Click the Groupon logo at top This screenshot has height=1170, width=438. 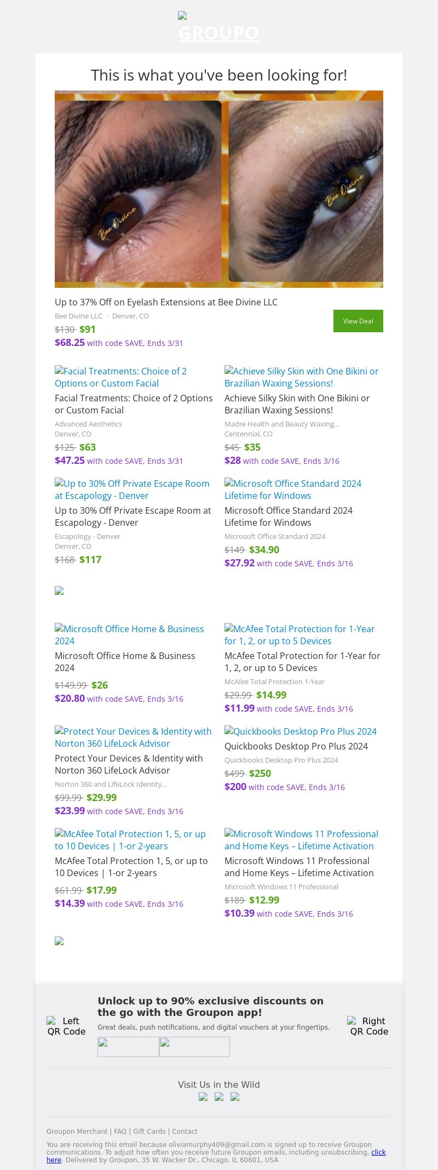219,27
